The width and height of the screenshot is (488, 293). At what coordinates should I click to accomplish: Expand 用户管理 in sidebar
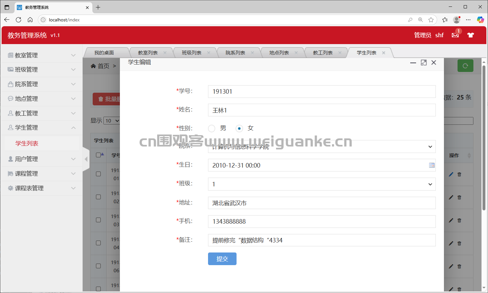[42, 159]
